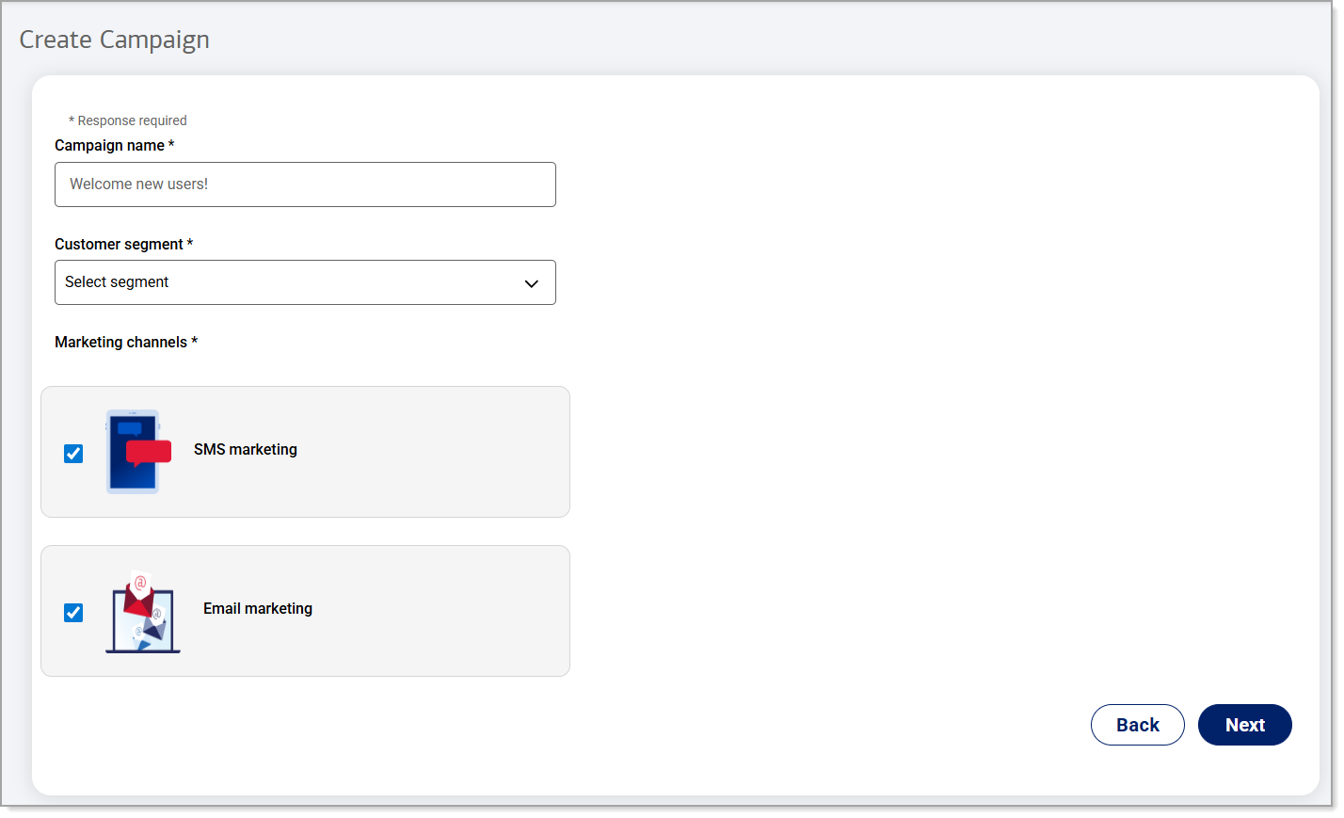Open the Customer segment dropdown
Screen dimensions: 1344x818
point(305,282)
